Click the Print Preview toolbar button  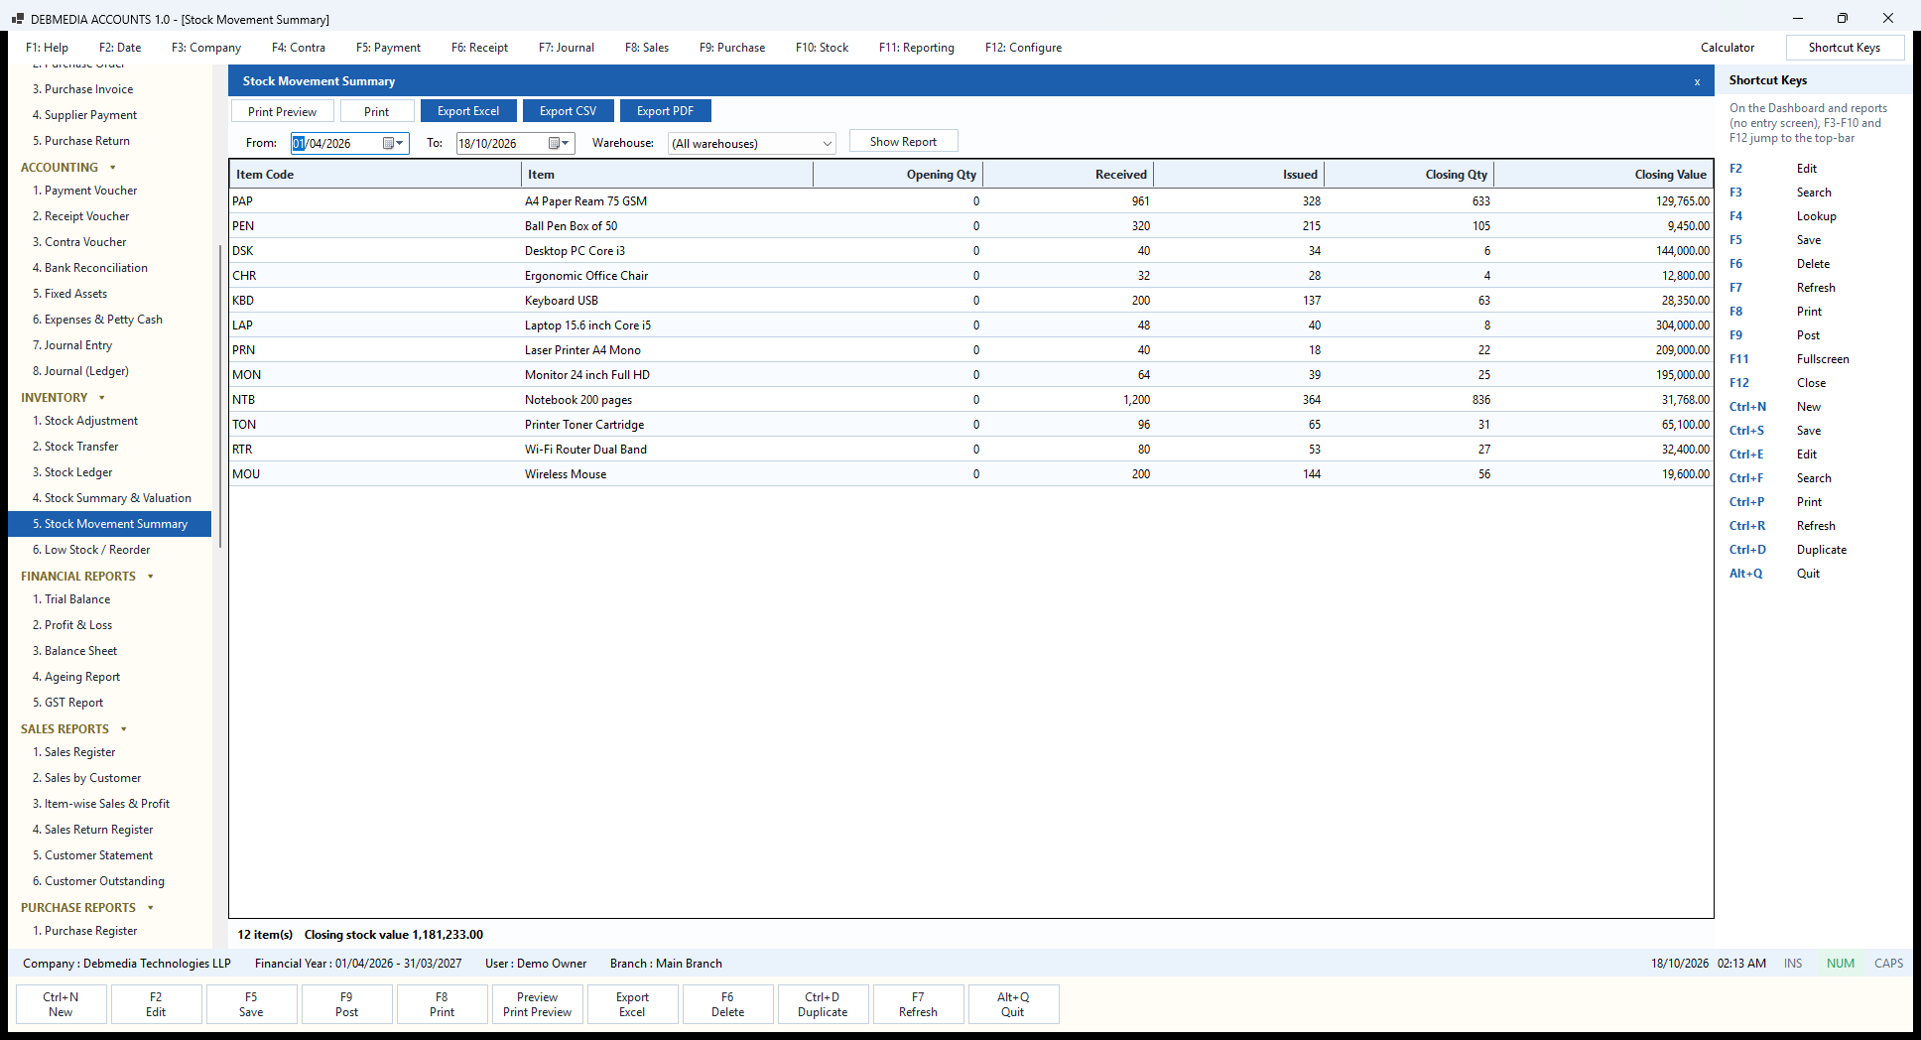point(282,112)
